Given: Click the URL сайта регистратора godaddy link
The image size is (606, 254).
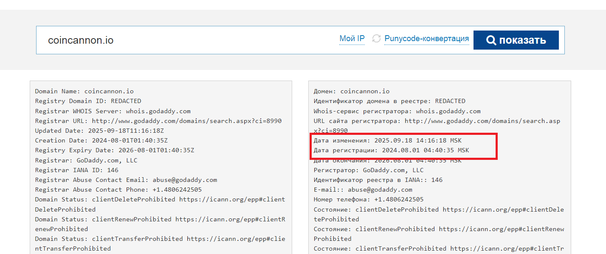Looking at the screenshot, I should coord(482,121).
